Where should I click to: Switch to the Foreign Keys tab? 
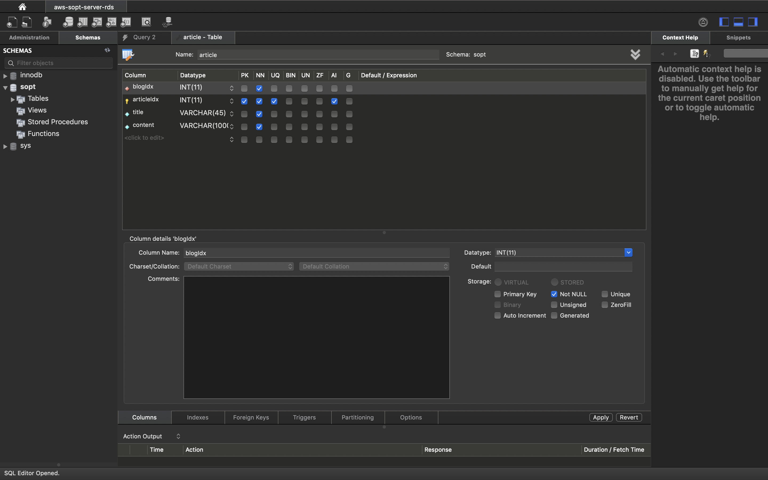(x=251, y=417)
